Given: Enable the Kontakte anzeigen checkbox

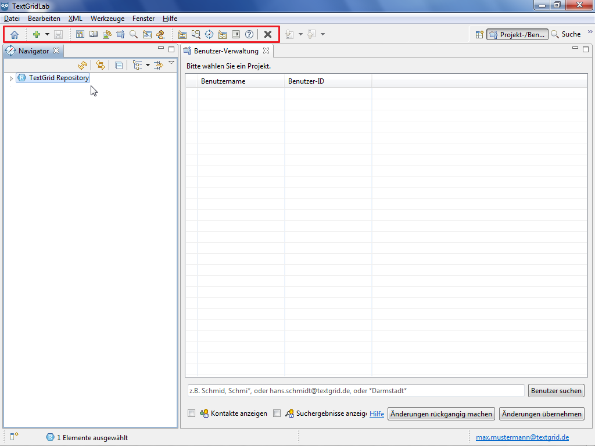Looking at the screenshot, I should [x=191, y=413].
